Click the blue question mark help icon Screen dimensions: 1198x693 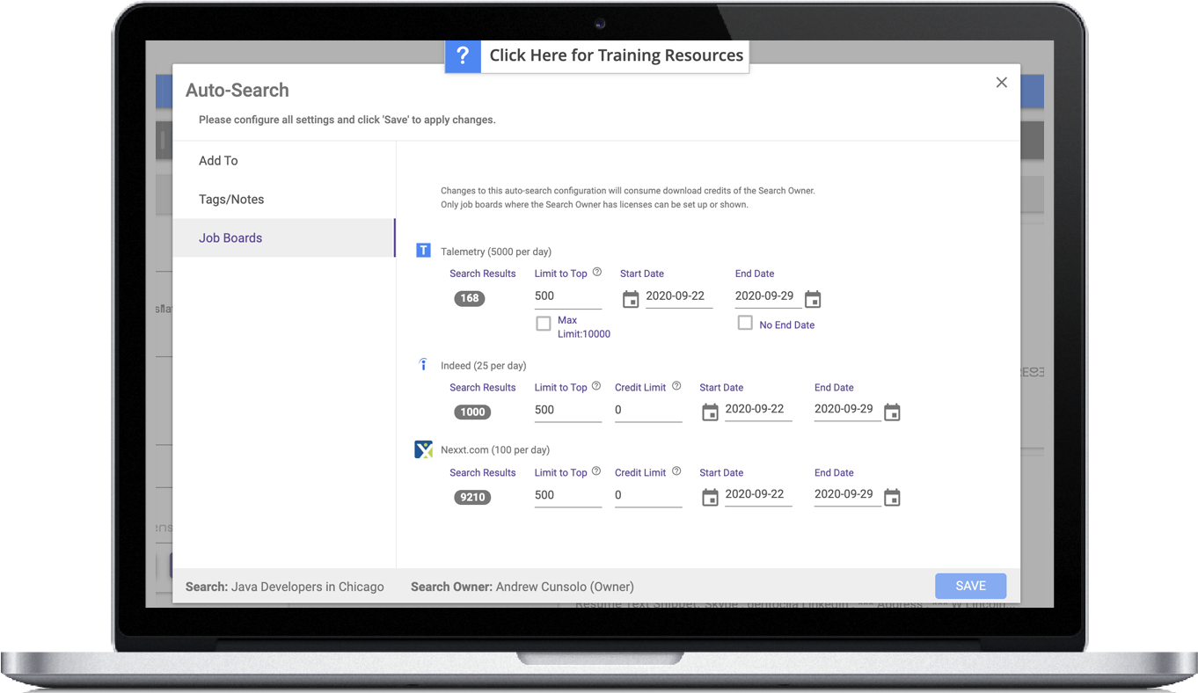[463, 55]
